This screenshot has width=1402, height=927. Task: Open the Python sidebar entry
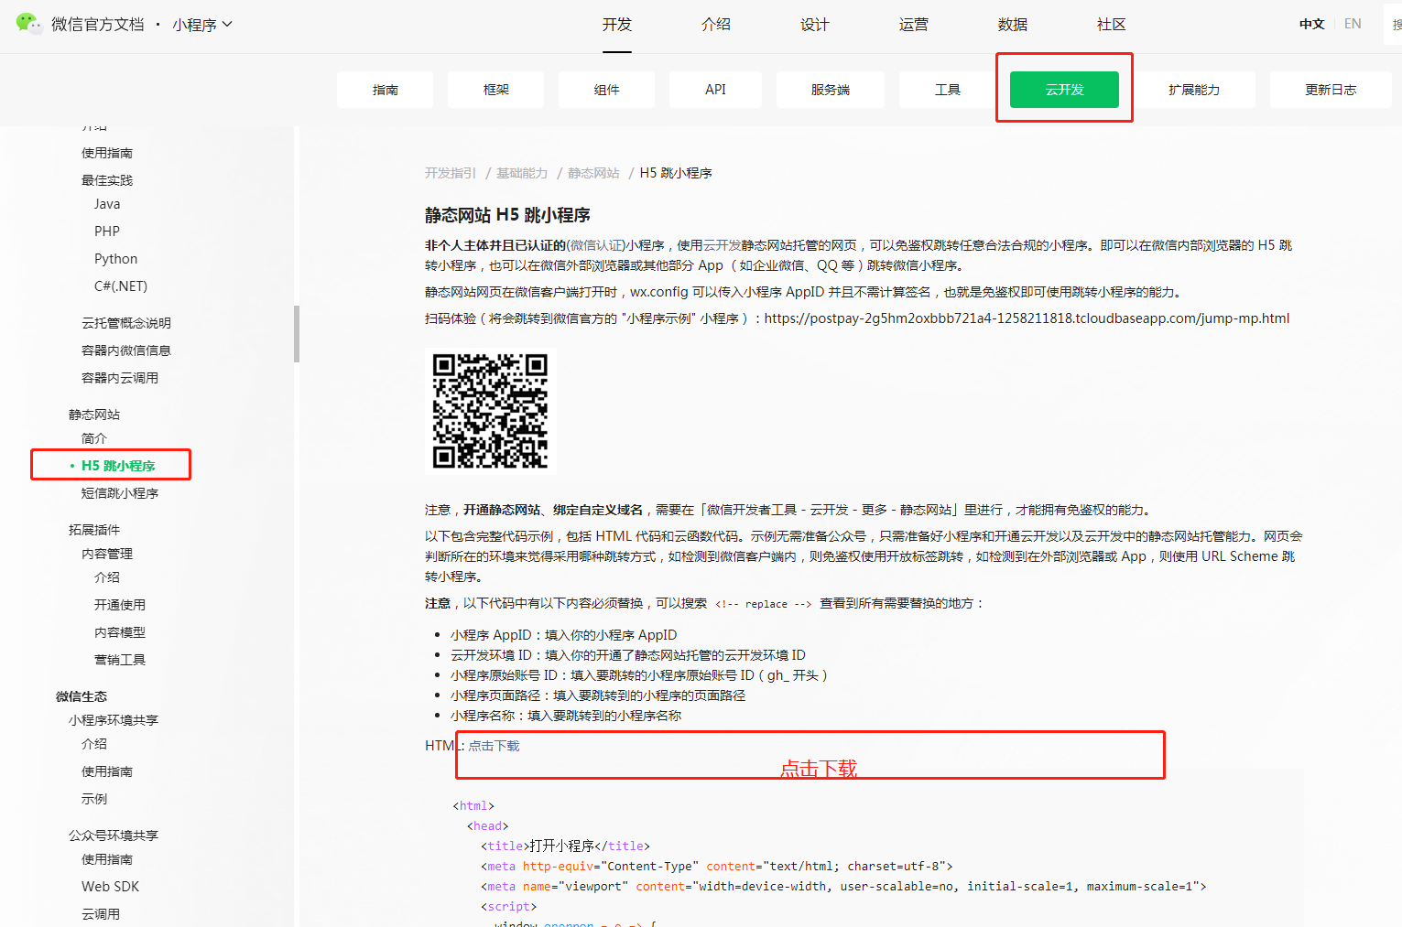coord(116,259)
